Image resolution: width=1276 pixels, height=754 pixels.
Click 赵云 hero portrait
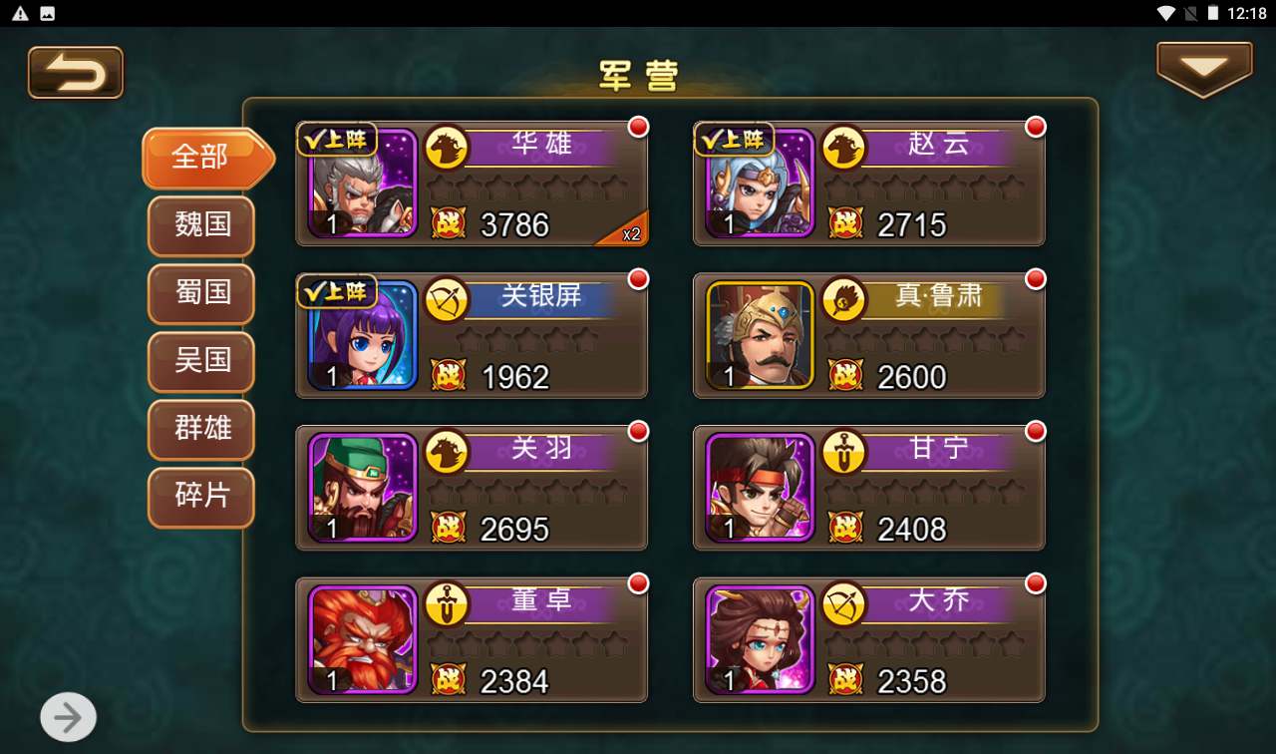tap(760, 184)
